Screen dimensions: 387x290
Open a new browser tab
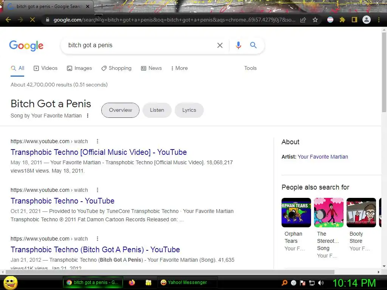(101, 7)
